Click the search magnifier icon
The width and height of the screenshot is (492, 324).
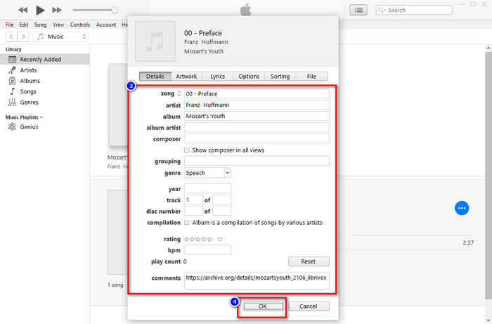[x=382, y=11]
